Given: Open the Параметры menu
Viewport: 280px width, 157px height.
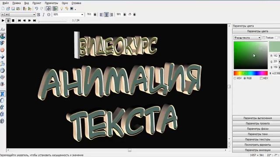Looking at the screenshot, I should pyautogui.click(x=52, y=3).
